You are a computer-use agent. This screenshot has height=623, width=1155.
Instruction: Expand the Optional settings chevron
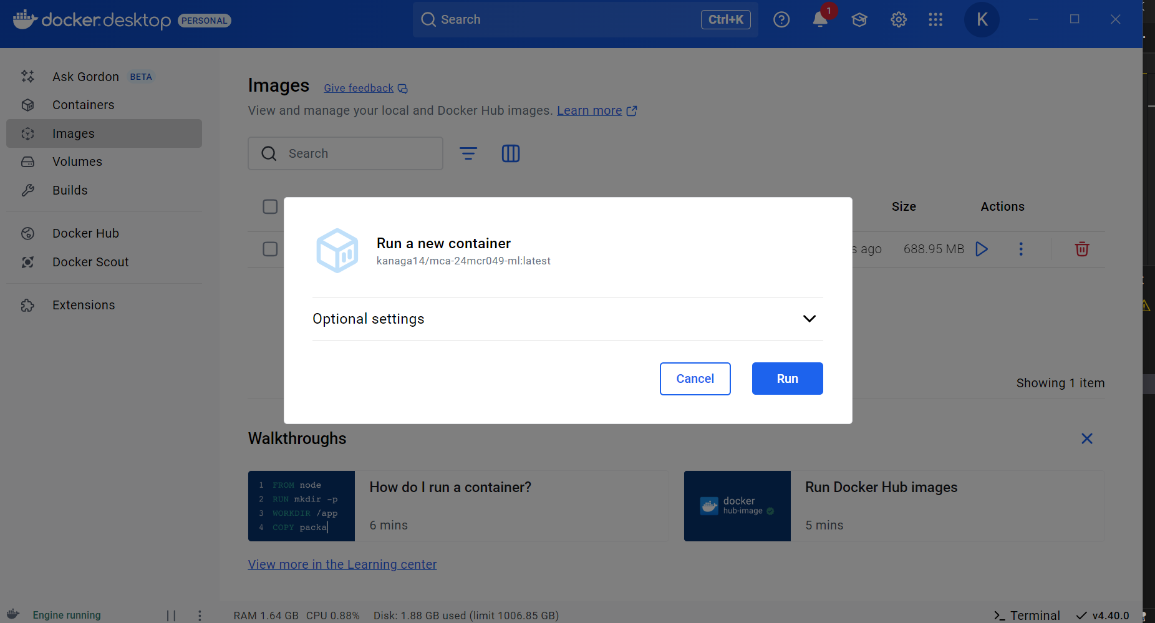coord(809,319)
